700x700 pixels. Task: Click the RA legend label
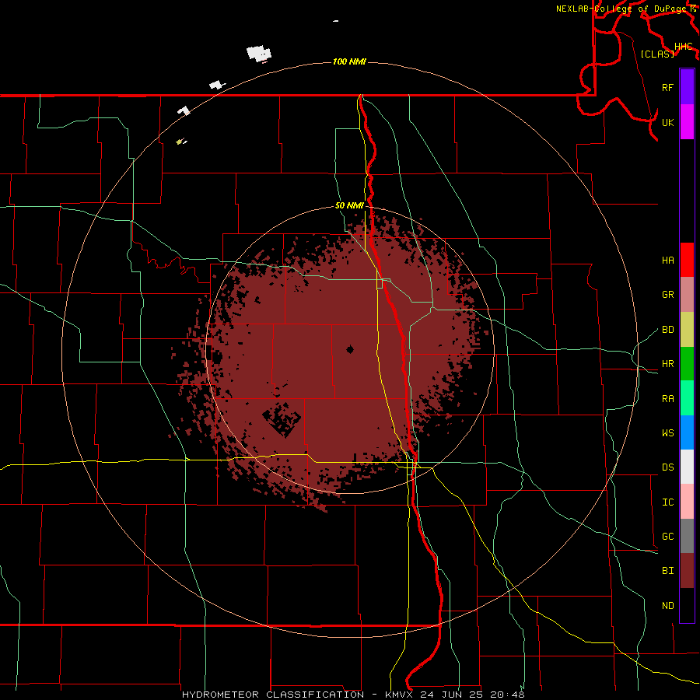pyautogui.click(x=667, y=399)
